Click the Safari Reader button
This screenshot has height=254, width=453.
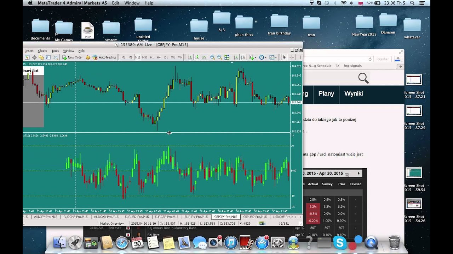pyautogui.click(x=382, y=59)
